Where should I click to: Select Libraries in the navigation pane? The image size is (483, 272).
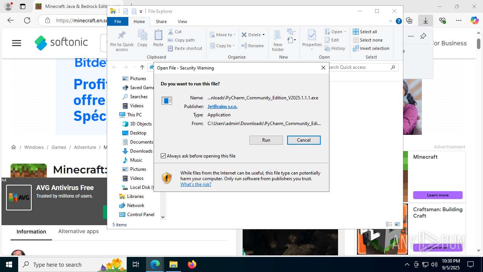pos(132,196)
